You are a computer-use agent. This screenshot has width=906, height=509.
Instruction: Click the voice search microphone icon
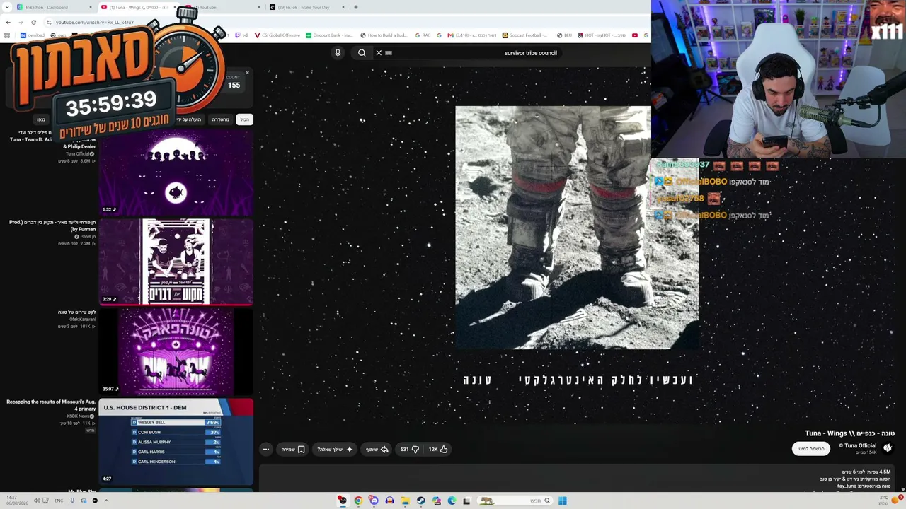point(338,53)
